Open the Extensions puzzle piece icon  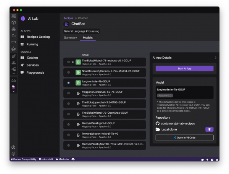[x=14, y=48]
